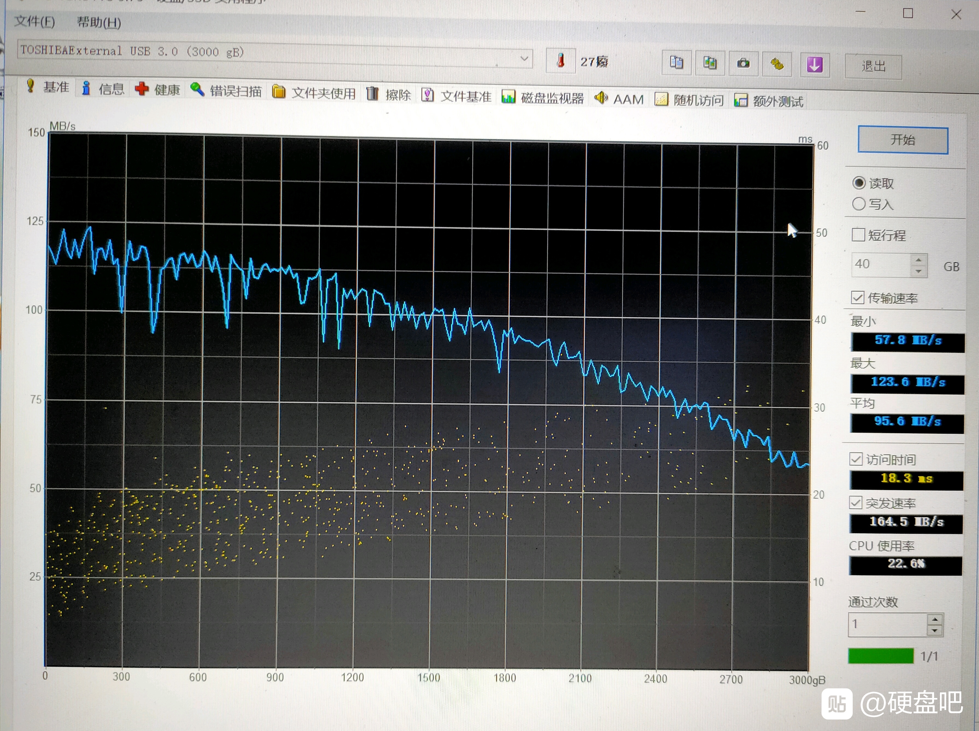Click the copy screenshot to clipboard icon
Screen dimensions: 979x731
(x=710, y=63)
